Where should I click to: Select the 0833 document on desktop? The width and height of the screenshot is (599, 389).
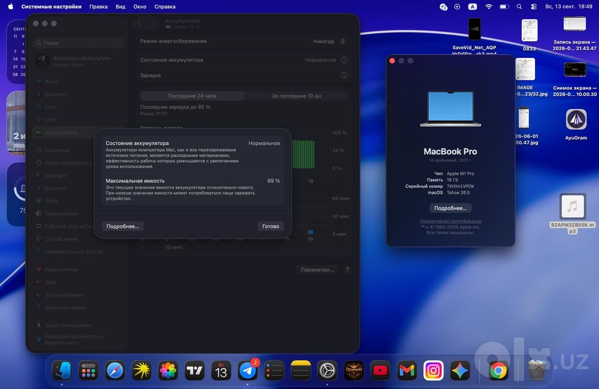[x=529, y=35]
